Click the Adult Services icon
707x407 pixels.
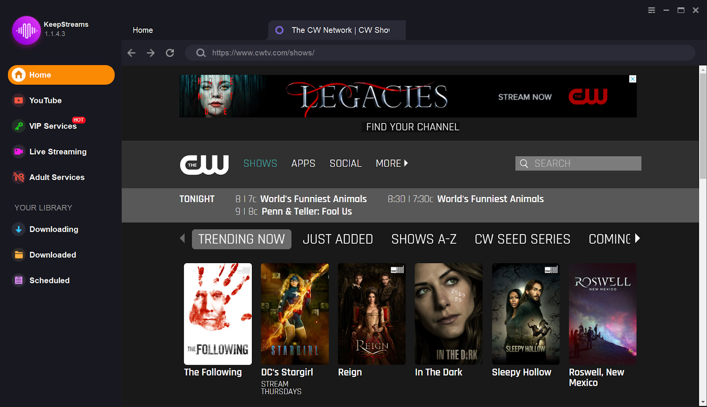19,177
